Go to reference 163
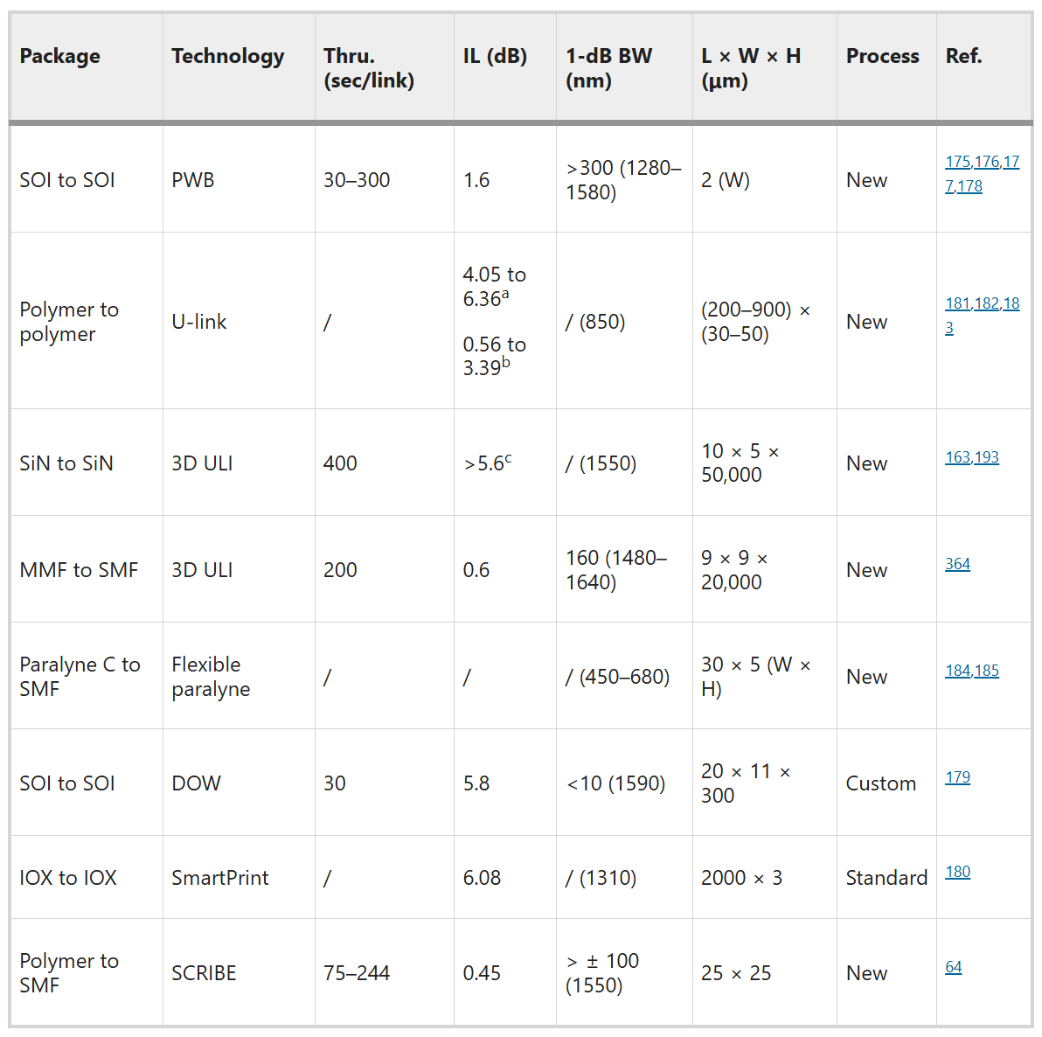The height and width of the screenshot is (1037, 1042). [x=957, y=457]
